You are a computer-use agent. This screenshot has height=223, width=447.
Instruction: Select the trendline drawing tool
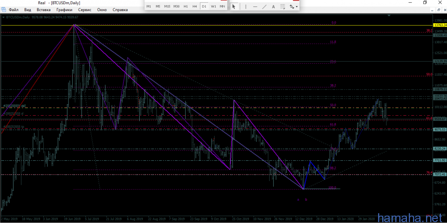pos(264,6)
